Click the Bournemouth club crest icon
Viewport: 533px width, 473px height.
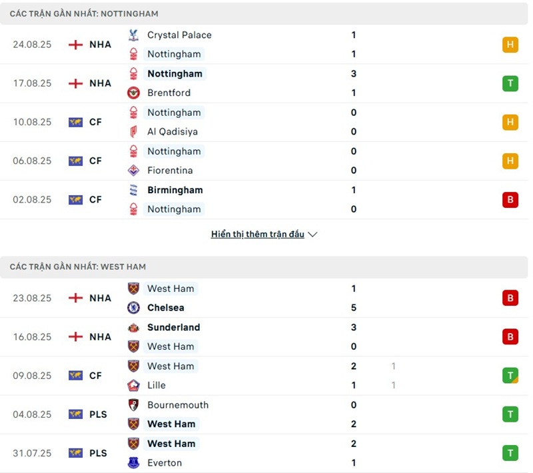tap(133, 404)
